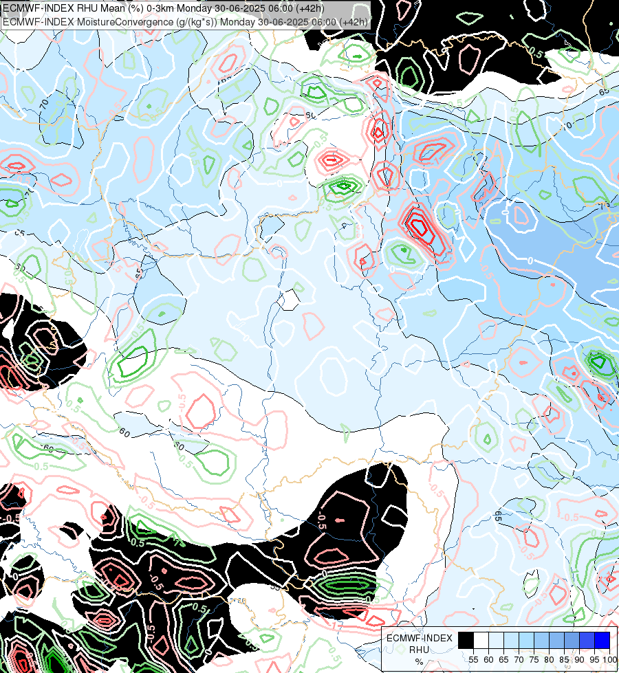Select the legend swatch between 80 and 85

pyautogui.click(x=556, y=640)
